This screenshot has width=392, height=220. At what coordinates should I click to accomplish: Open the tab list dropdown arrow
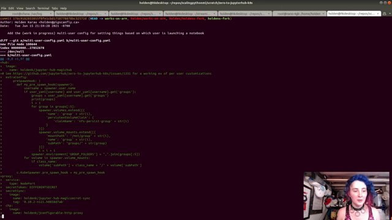[390, 13]
